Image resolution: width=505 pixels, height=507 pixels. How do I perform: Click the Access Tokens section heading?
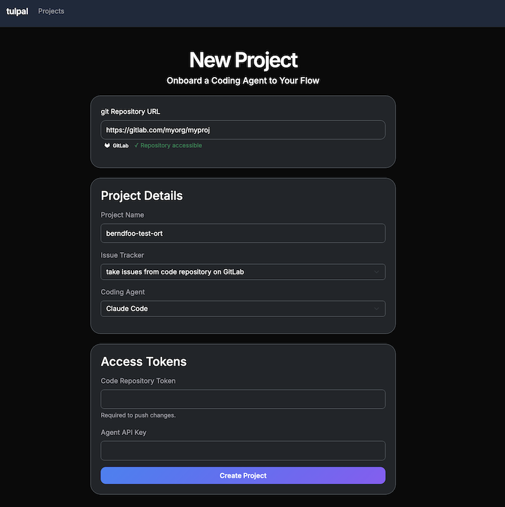(x=143, y=361)
